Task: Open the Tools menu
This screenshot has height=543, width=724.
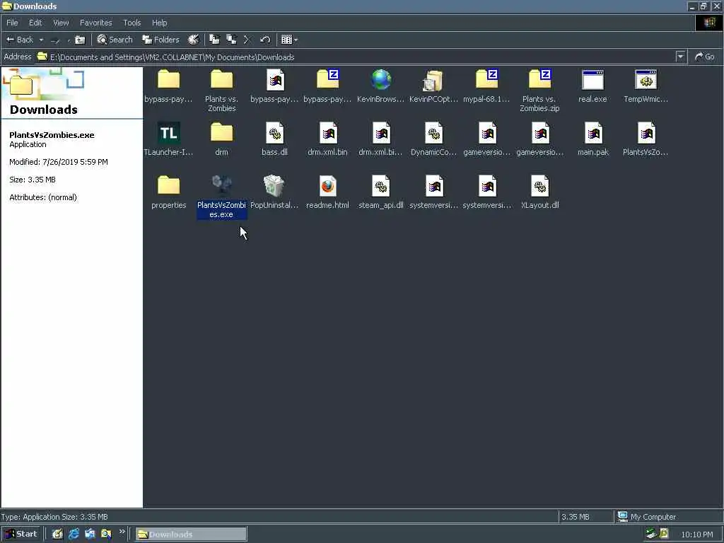Action: coord(132,23)
